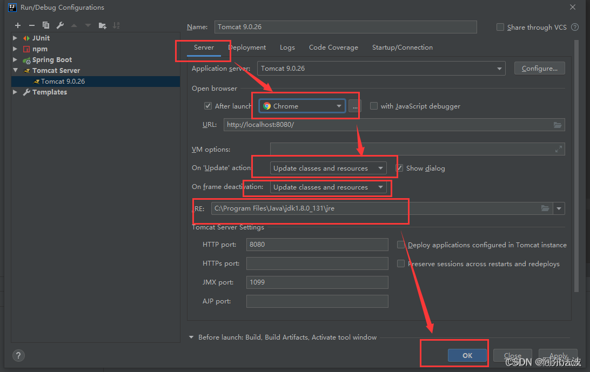Enable Share through VCS checkbox

click(x=500, y=27)
